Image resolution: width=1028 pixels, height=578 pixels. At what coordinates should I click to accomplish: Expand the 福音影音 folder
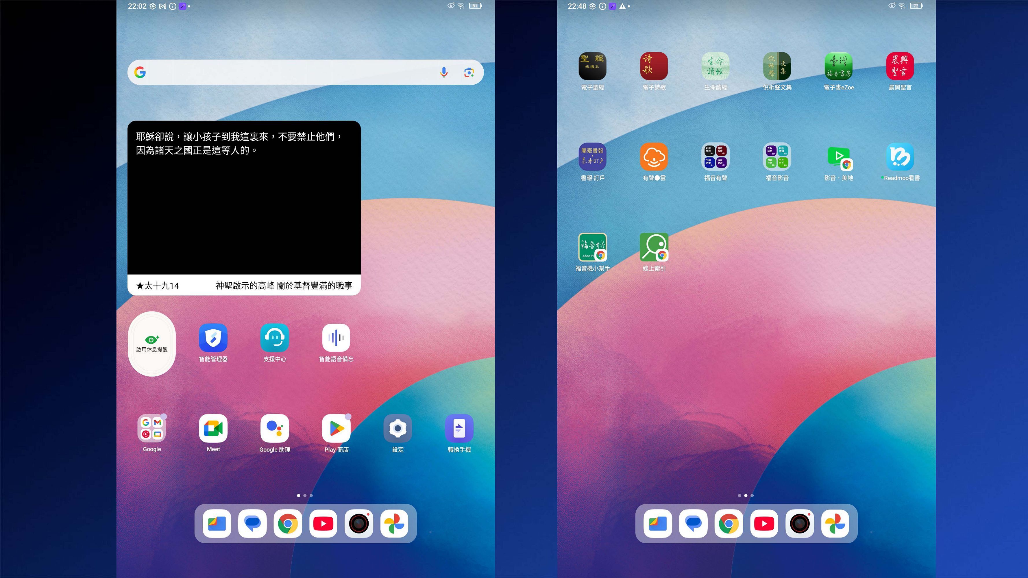coord(776,157)
